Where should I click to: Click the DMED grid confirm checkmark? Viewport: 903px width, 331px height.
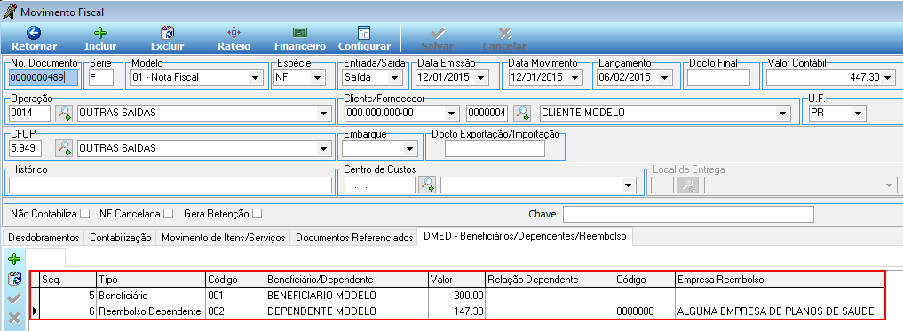click(14, 299)
